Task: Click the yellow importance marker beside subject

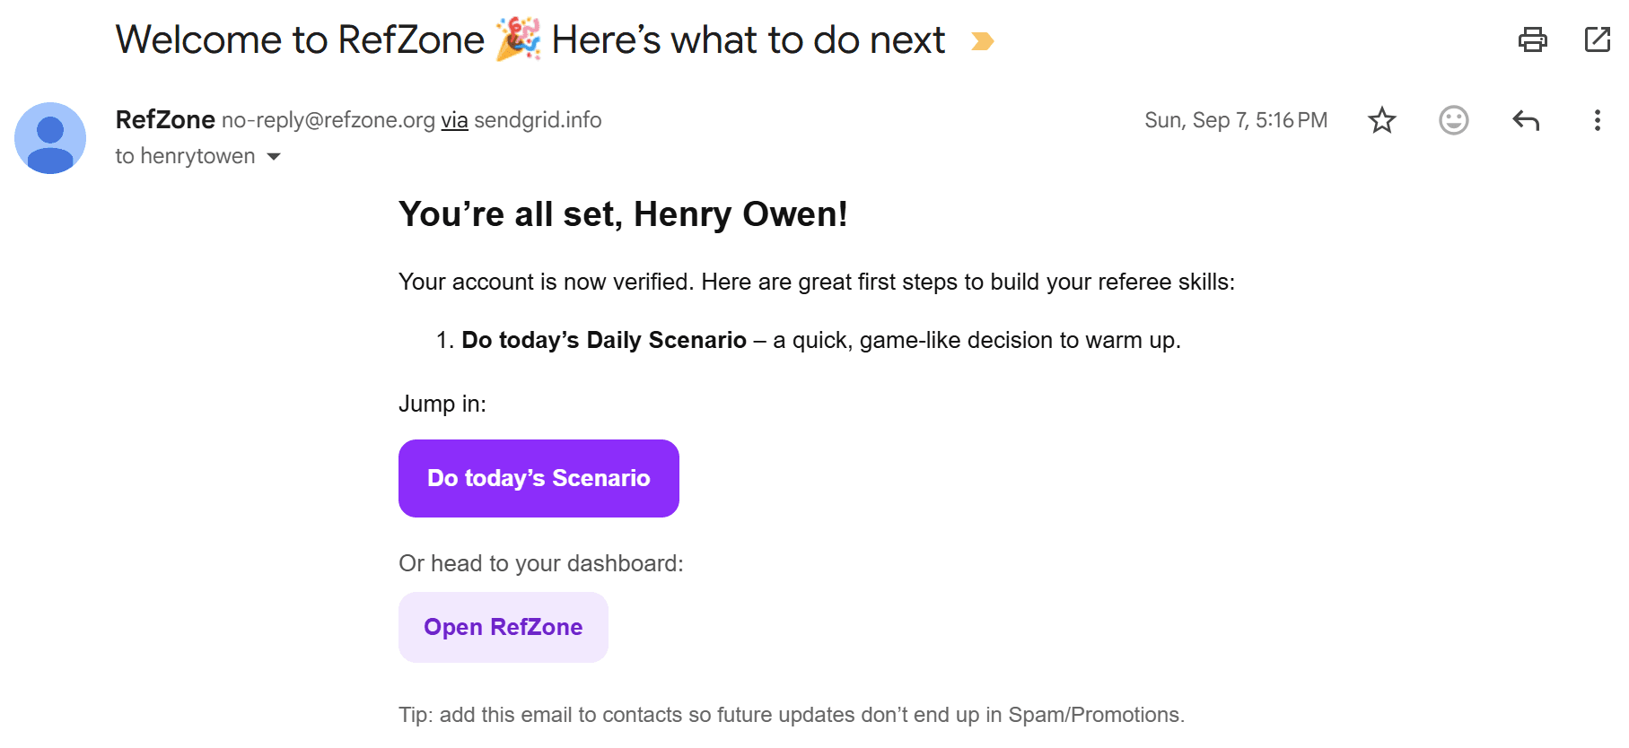Action: click(x=983, y=41)
